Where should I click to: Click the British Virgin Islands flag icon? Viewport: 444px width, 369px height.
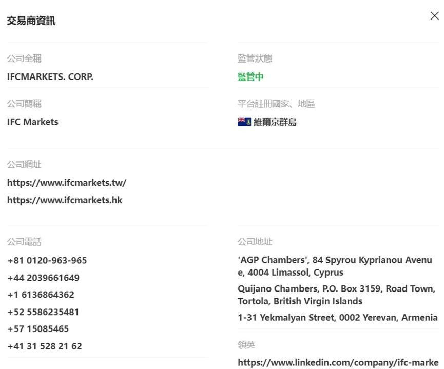[244, 122]
